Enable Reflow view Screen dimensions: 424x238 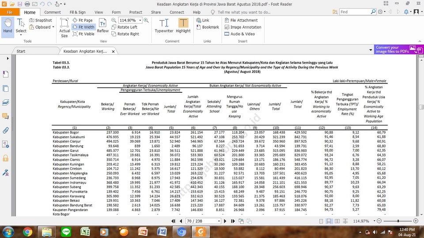[103, 26]
